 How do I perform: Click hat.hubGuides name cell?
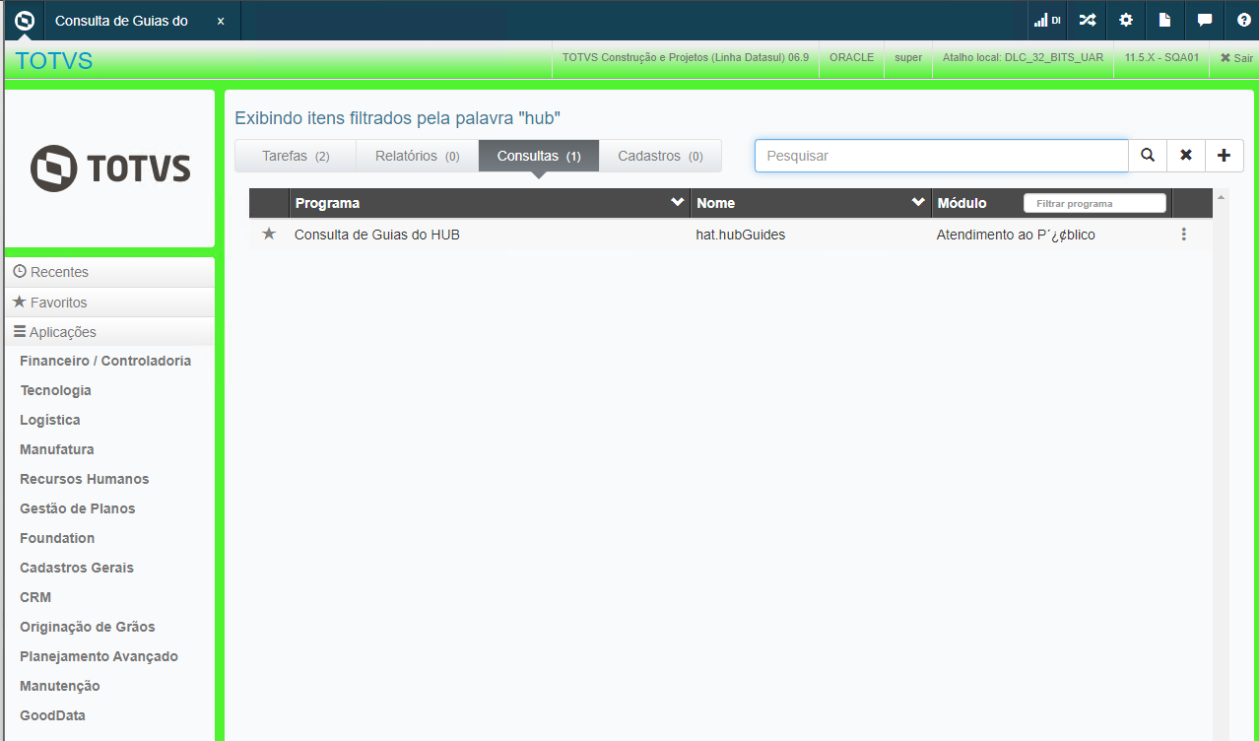[741, 235]
